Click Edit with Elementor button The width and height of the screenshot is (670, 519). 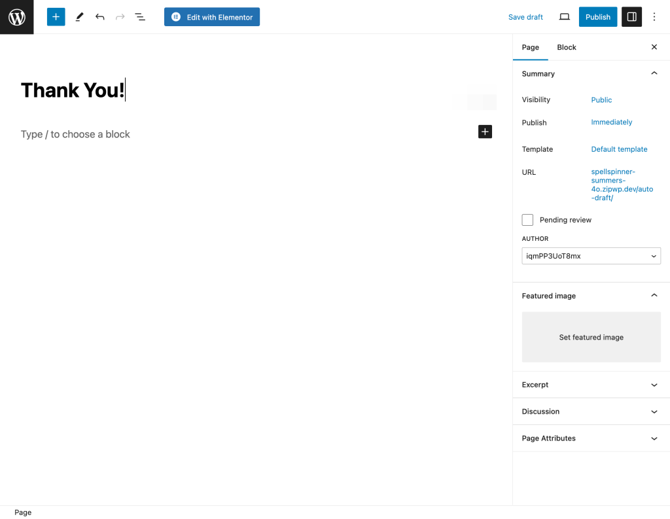pyautogui.click(x=212, y=17)
